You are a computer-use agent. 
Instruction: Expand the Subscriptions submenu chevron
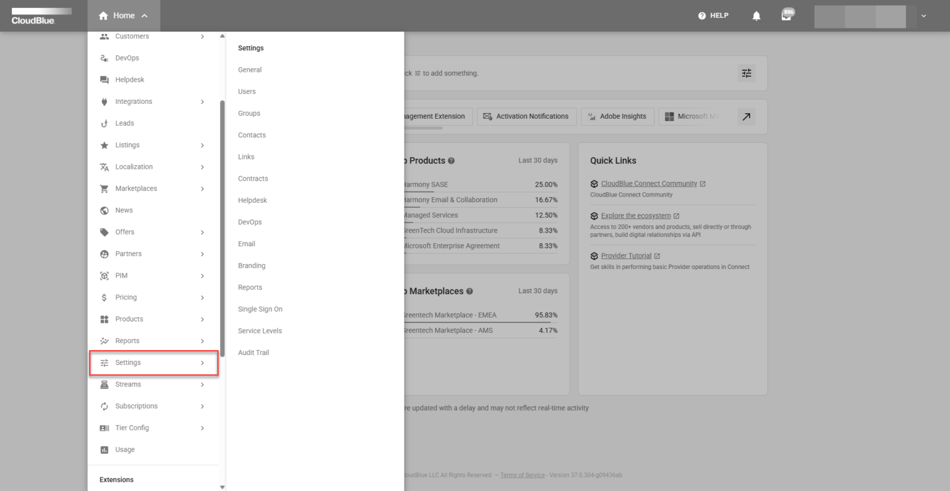tap(202, 406)
